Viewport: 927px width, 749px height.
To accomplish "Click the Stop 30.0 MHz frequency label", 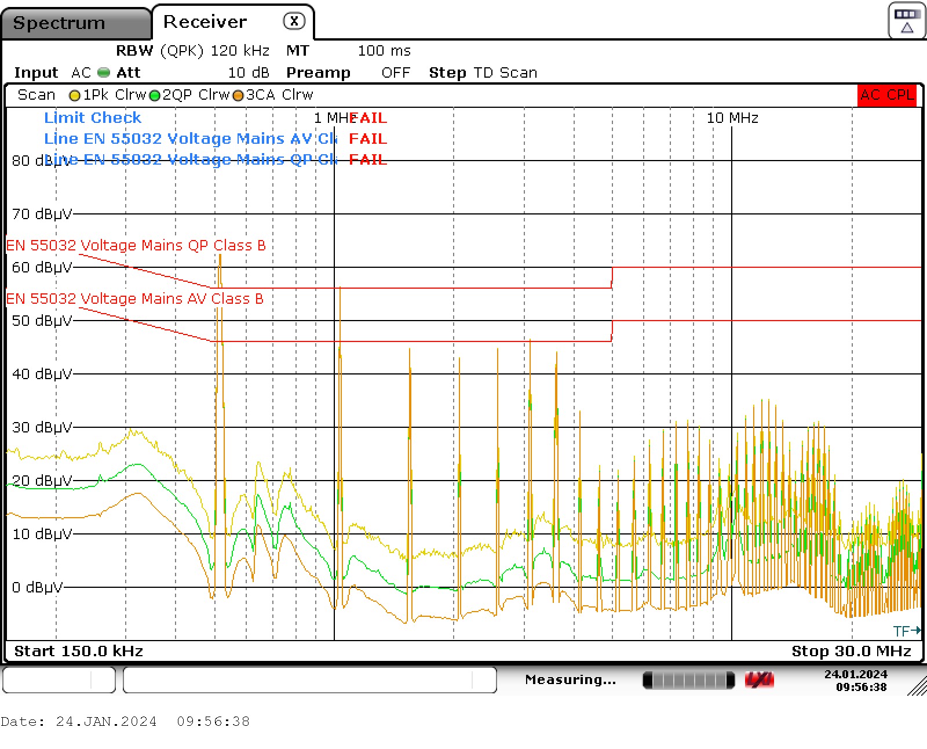I will pyautogui.click(x=851, y=651).
